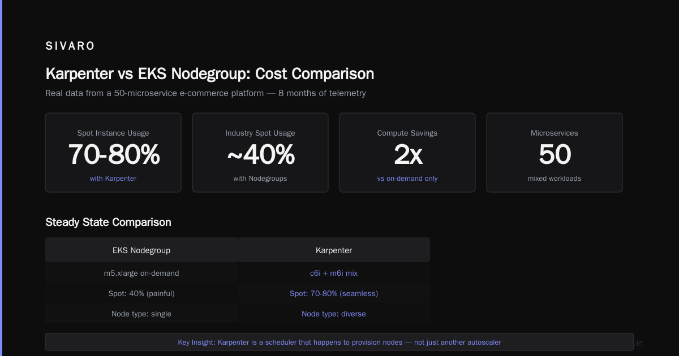This screenshot has height=356, width=679.
Task: Click the 'Node type: diverse' cell
Action: (334, 314)
